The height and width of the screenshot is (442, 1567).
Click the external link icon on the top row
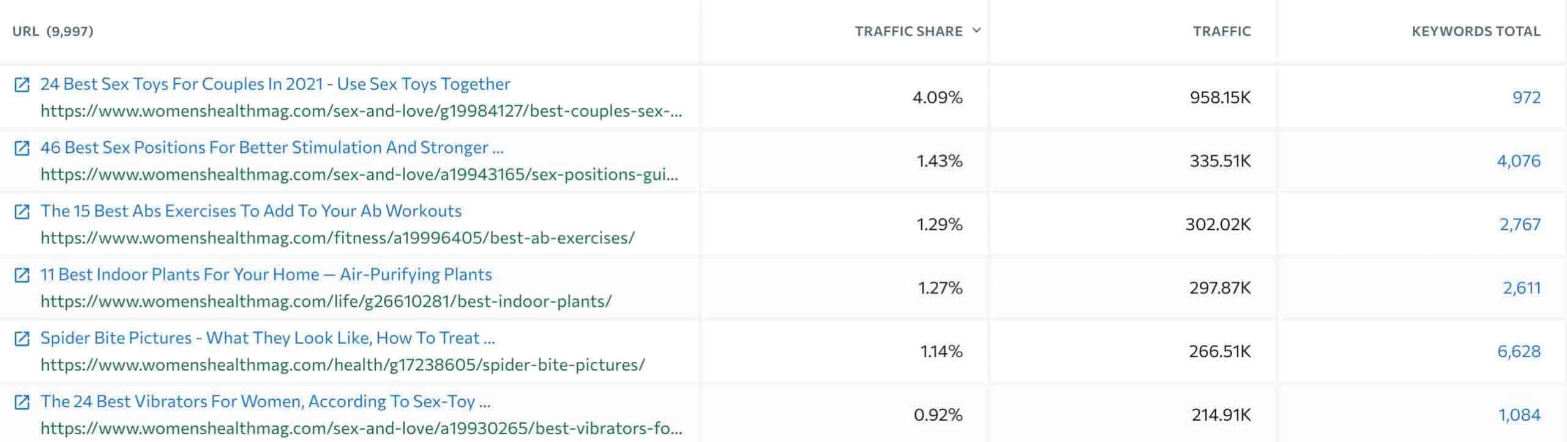pos(23,86)
